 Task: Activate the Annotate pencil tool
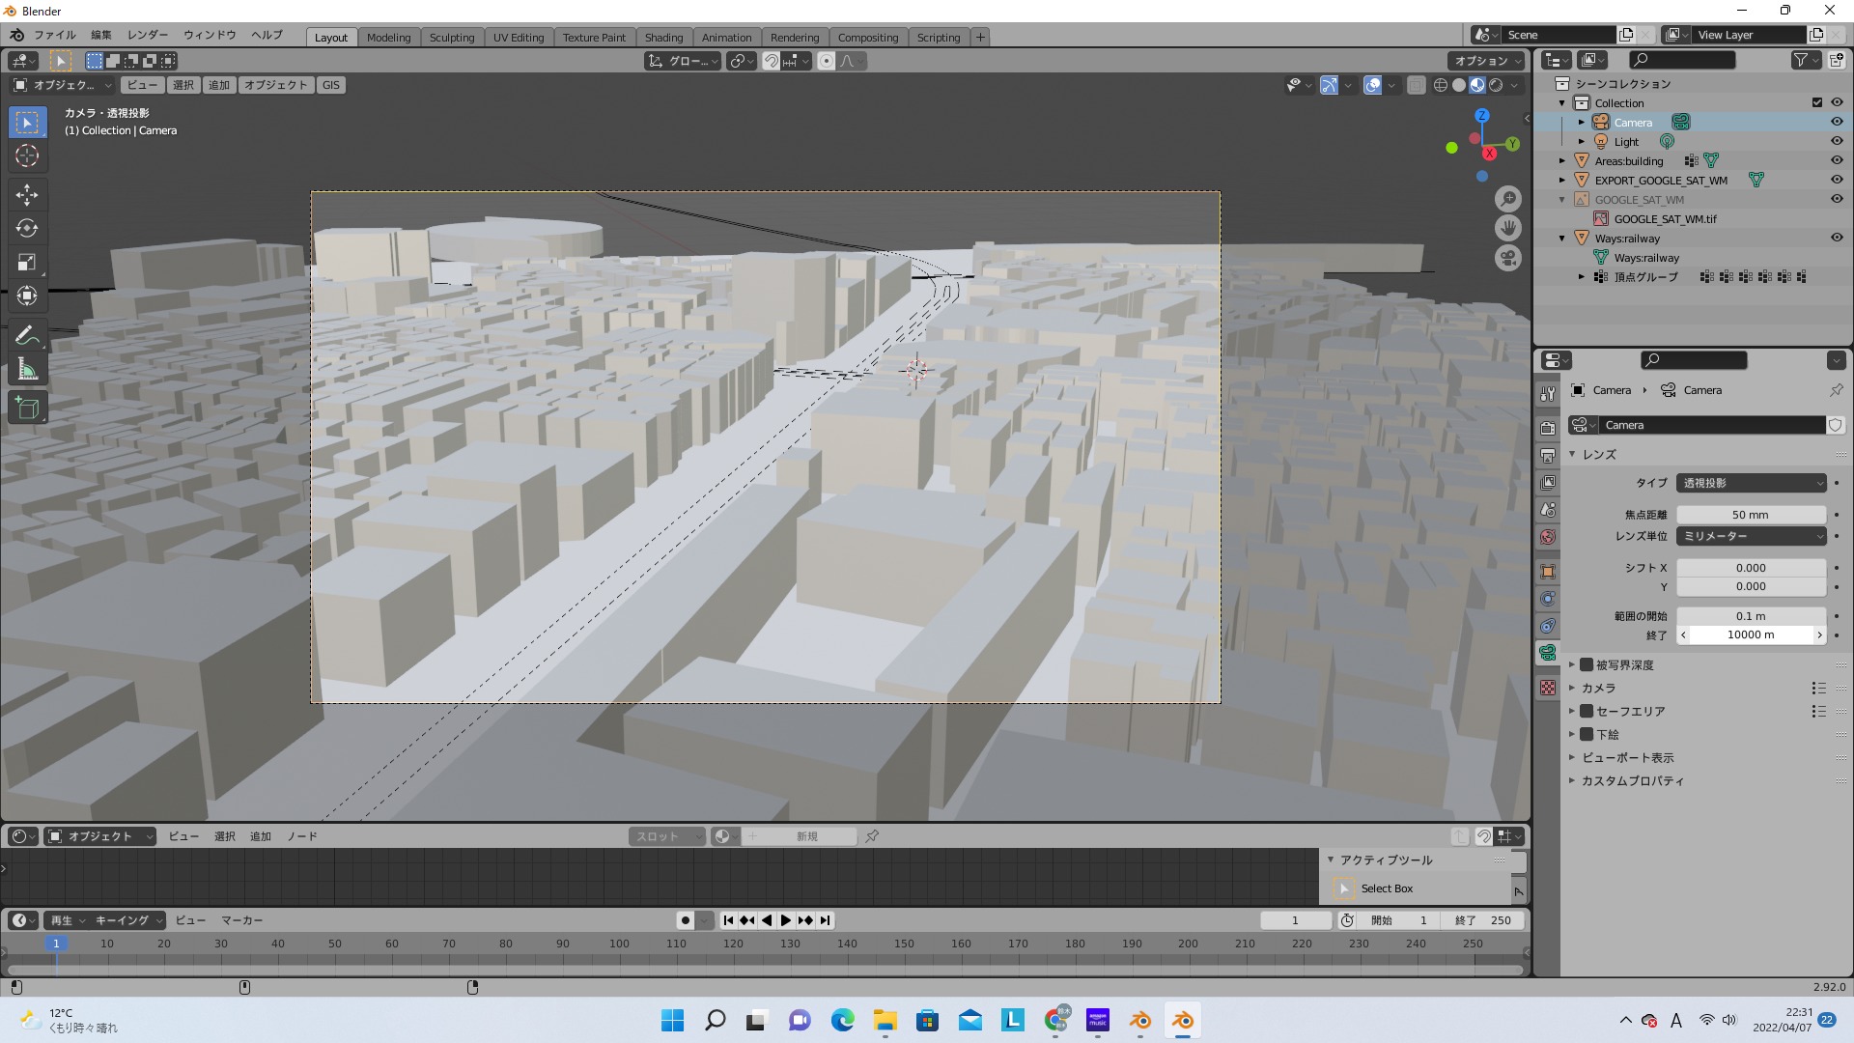click(x=27, y=335)
